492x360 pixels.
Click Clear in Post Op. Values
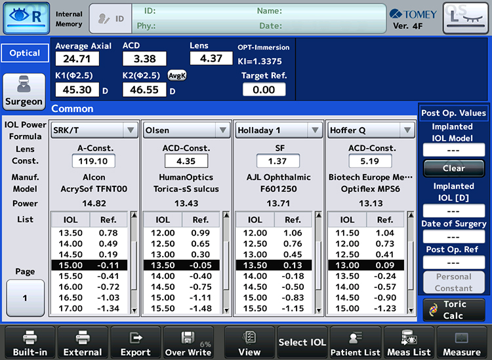tap(453, 168)
